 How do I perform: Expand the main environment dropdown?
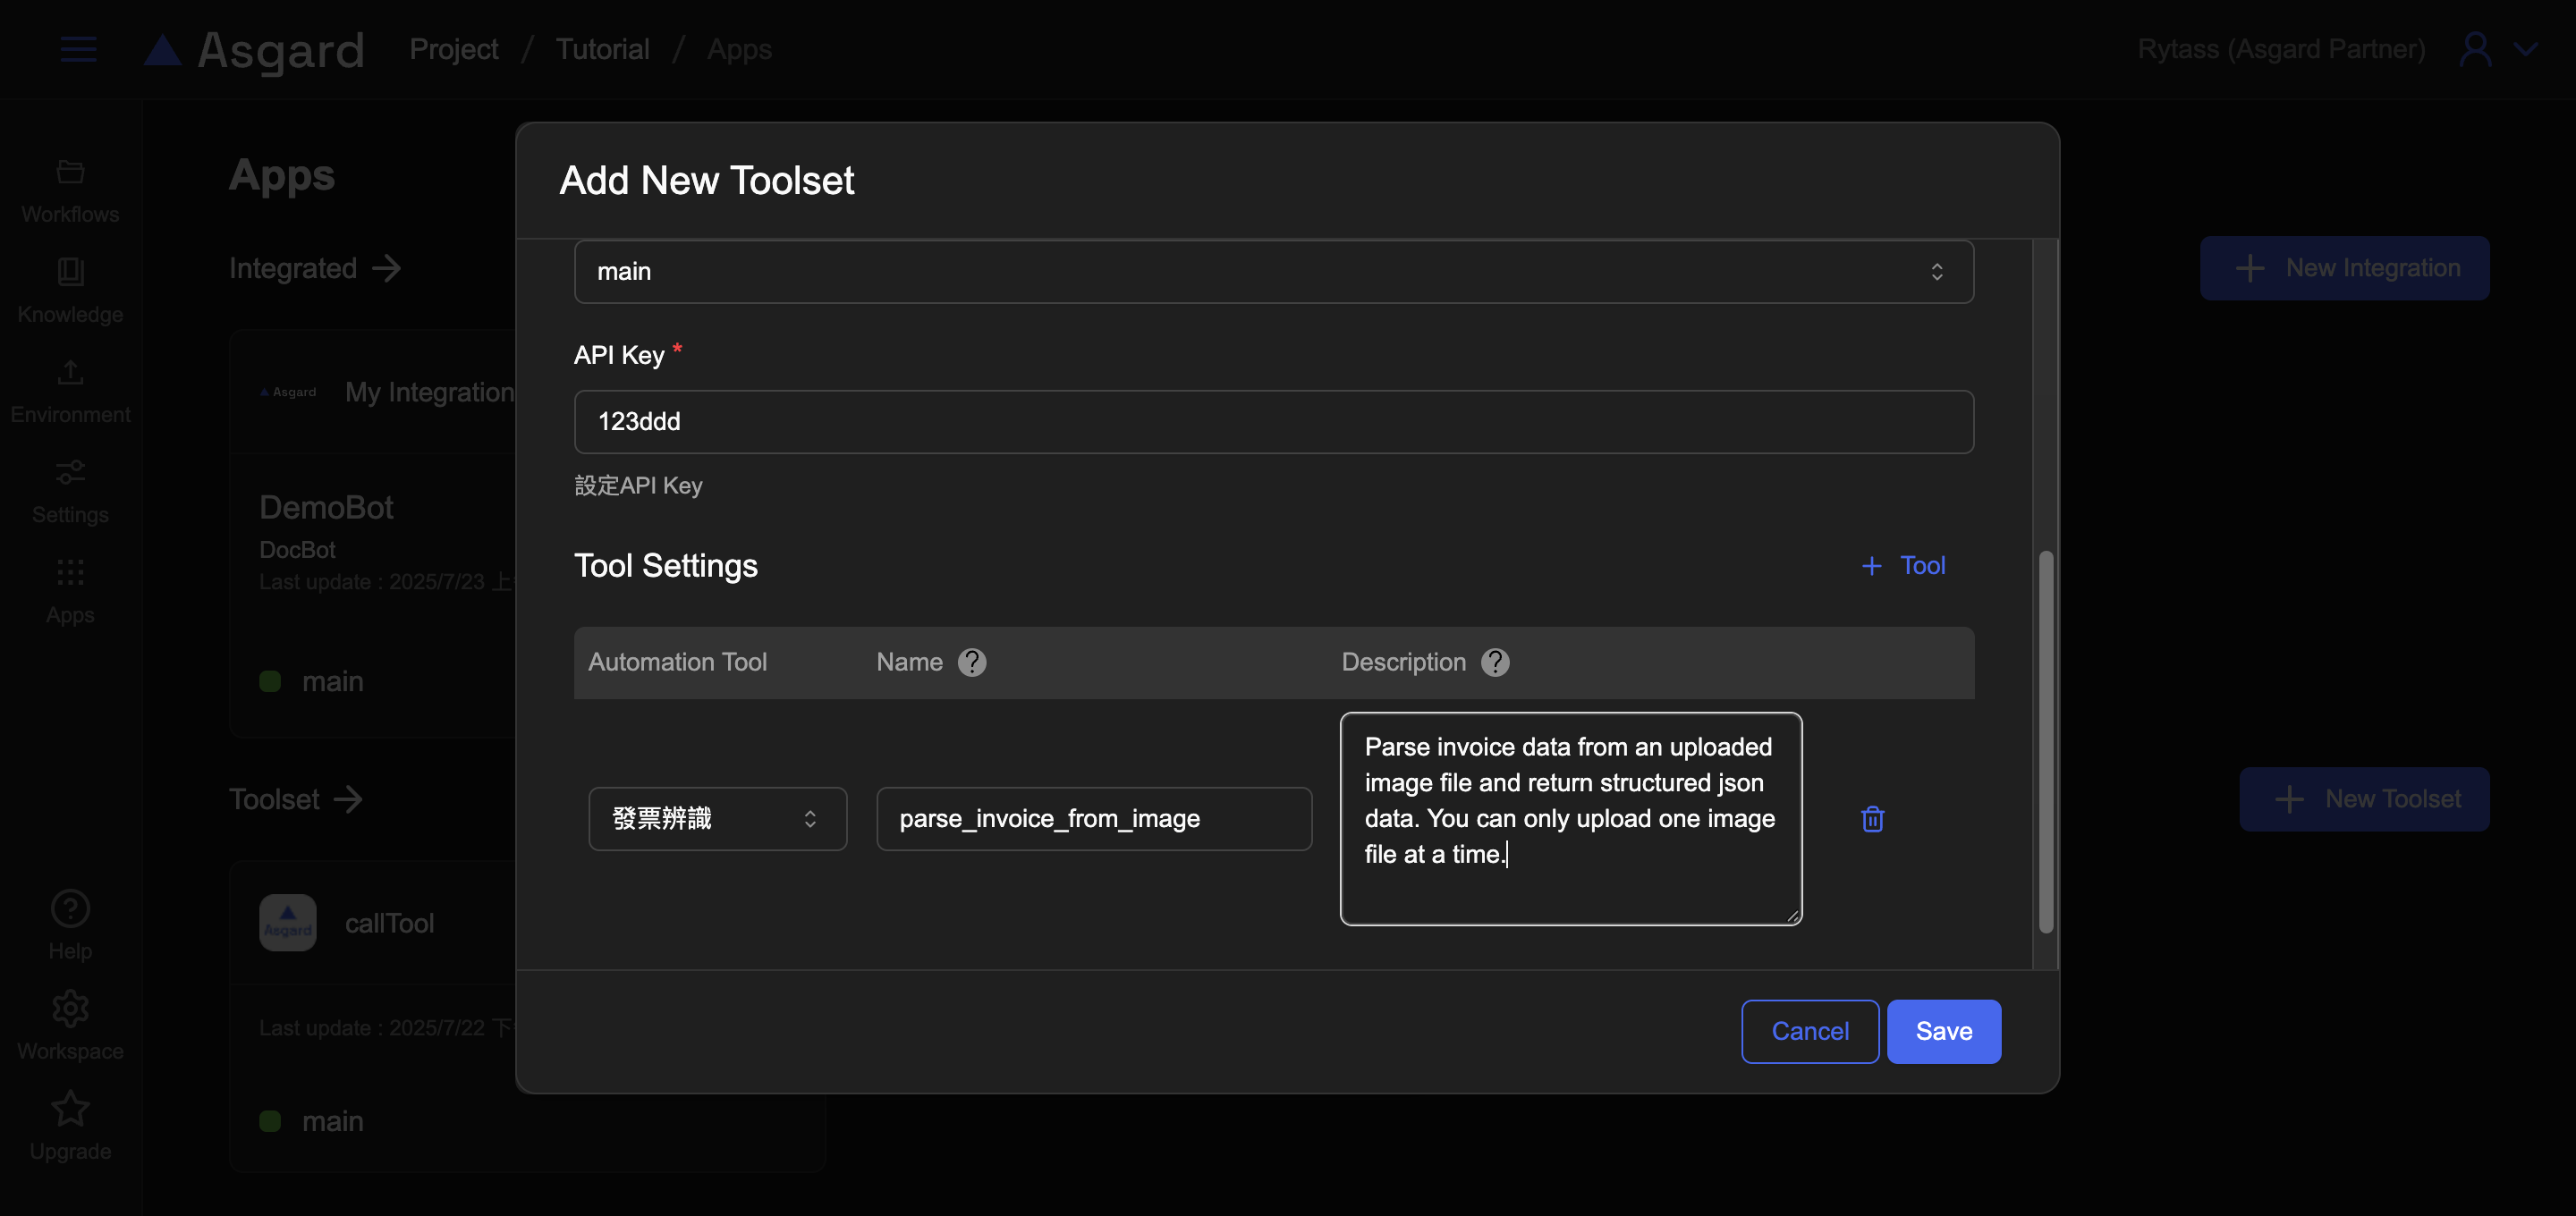[1273, 272]
